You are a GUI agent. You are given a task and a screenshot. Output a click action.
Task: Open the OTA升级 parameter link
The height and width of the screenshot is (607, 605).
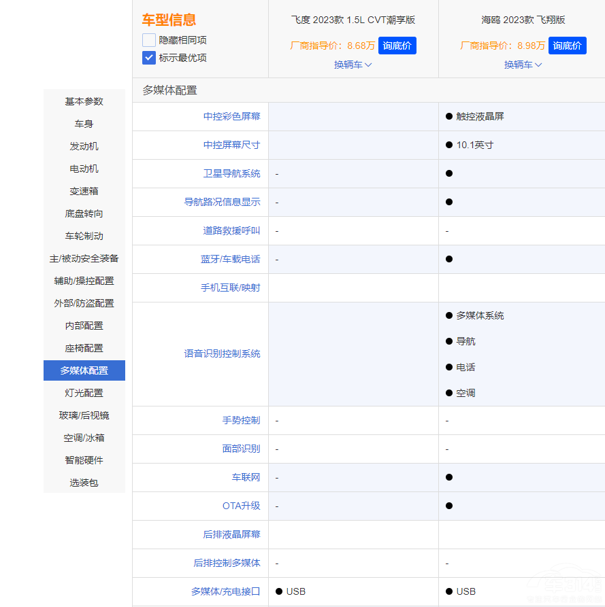coord(241,506)
